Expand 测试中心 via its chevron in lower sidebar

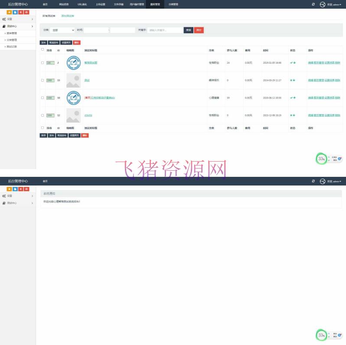32,203
